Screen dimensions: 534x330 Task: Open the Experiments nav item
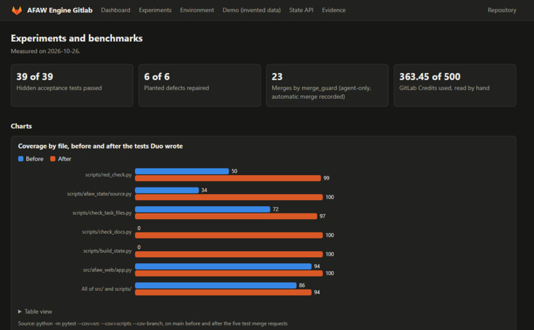pyautogui.click(x=155, y=10)
